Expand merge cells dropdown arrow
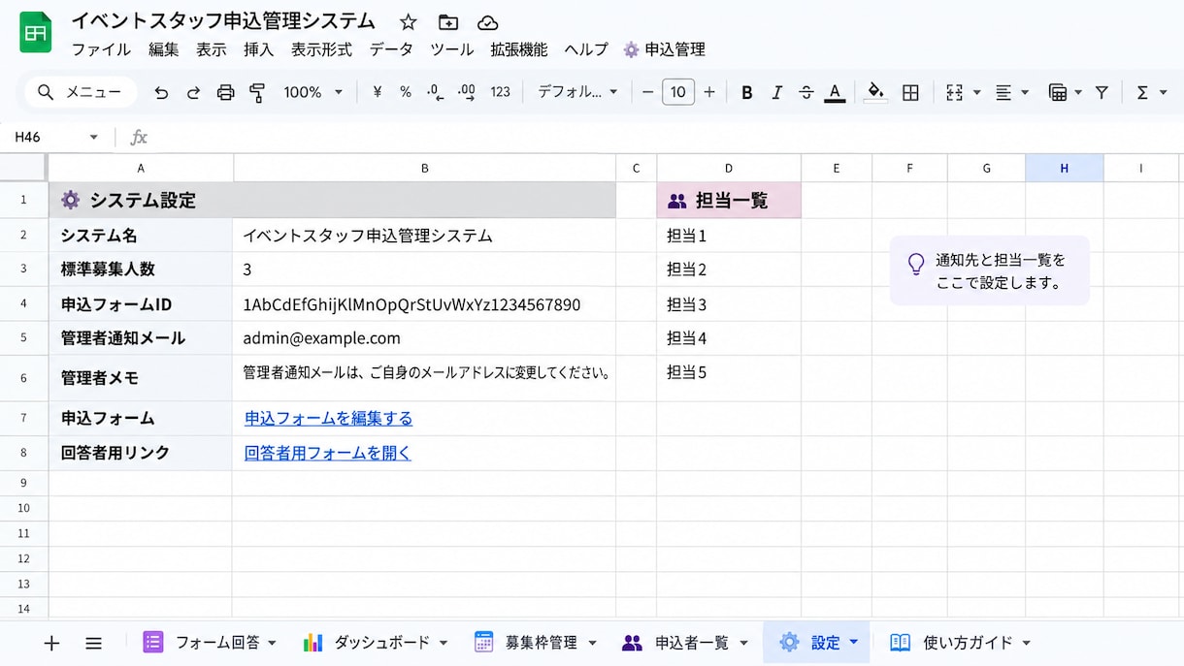The width and height of the screenshot is (1184, 666). [976, 92]
